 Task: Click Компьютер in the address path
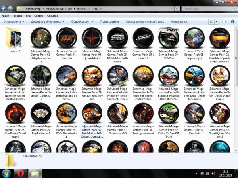click(x=33, y=9)
